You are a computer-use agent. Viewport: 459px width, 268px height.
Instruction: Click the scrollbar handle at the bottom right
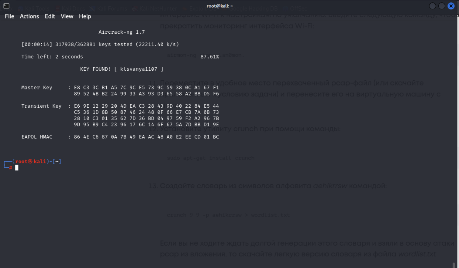click(x=454, y=265)
